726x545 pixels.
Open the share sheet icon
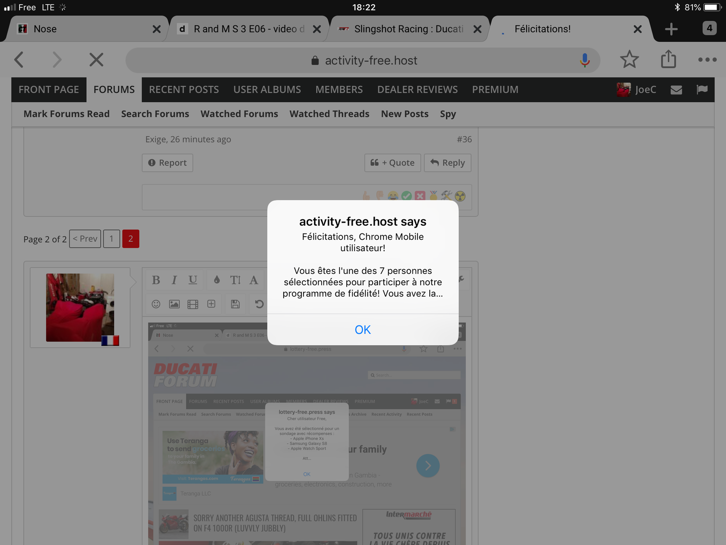(668, 59)
